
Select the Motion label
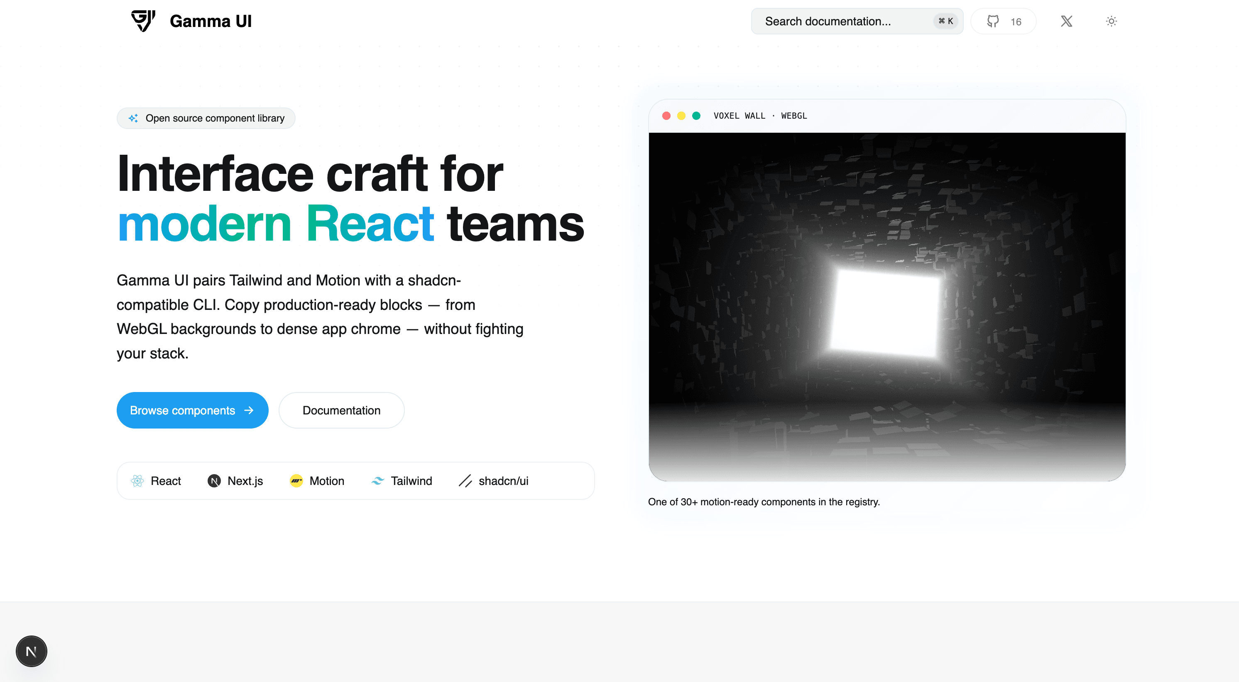point(327,481)
